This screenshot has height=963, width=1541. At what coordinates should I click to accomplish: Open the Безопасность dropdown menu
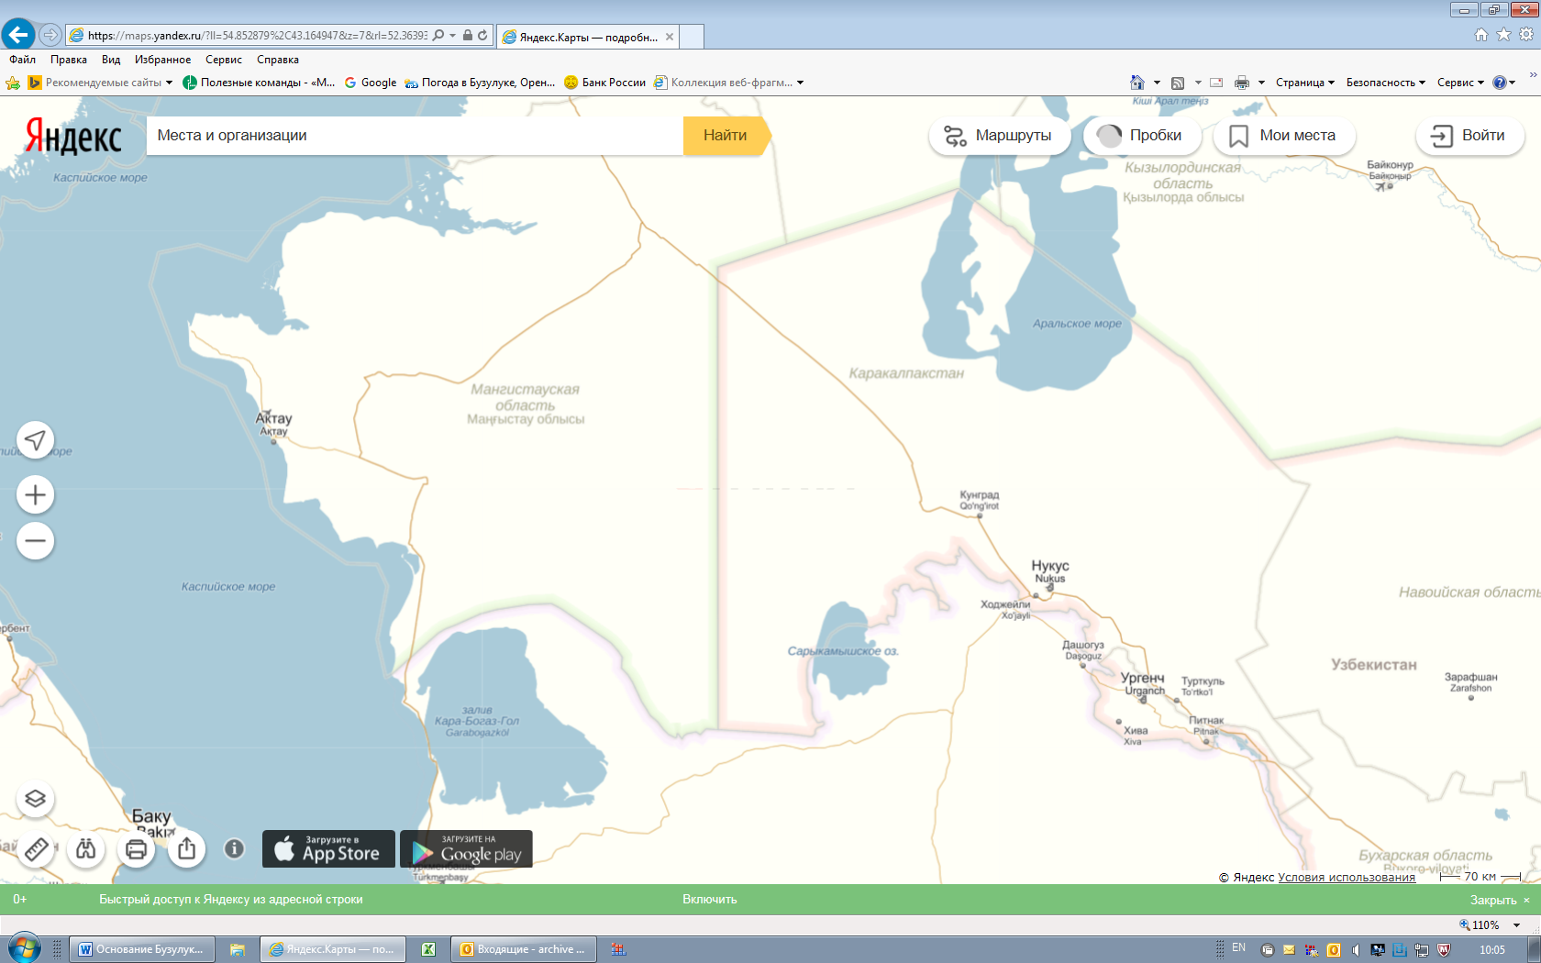(1386, 83)
